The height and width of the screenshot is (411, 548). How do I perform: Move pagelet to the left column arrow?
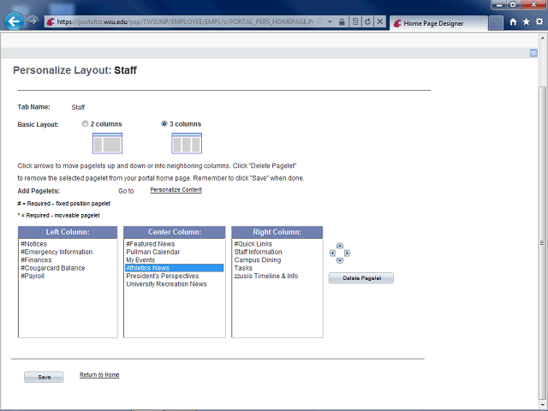333,253
